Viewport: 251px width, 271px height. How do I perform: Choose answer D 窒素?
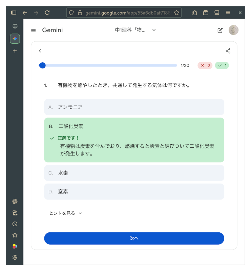(x=134, y=191)
